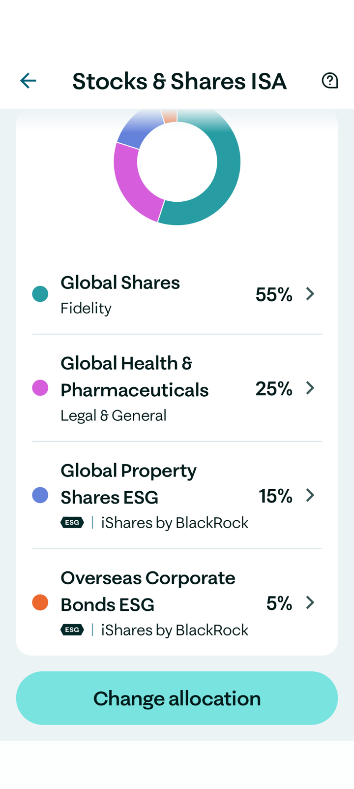Tap the blue segment of donut chart
The height and width of the screenshot is (789, 354).
tap(139, 129)
